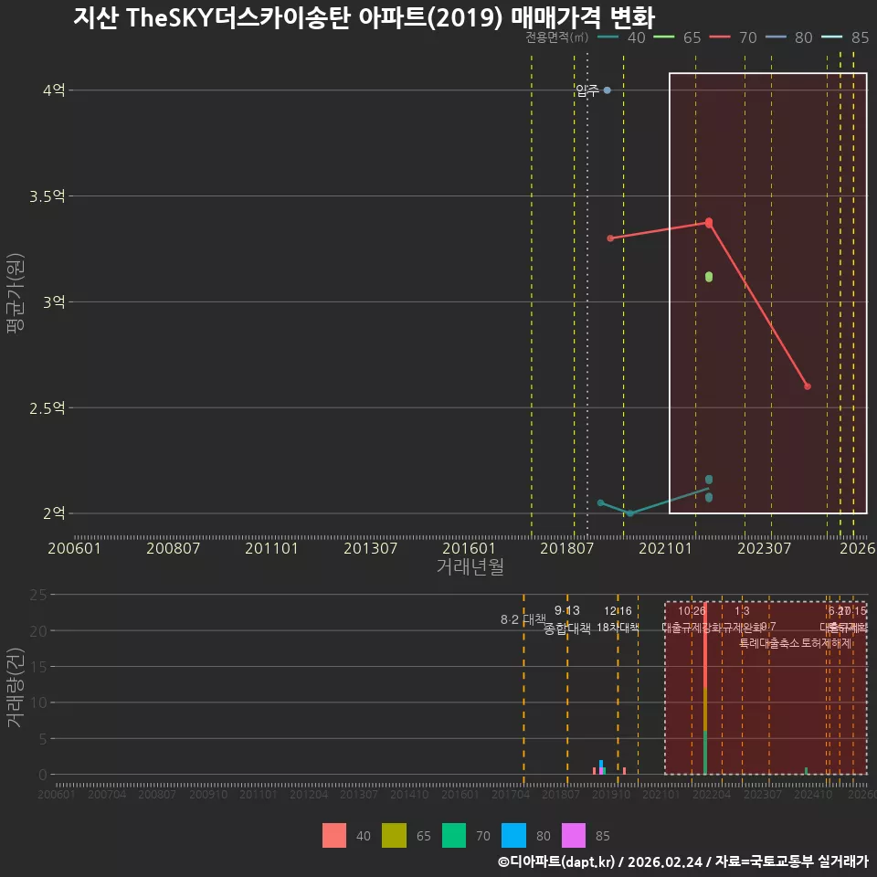
Task: Click the 2.5억 y-axis label
Action: [x=48, y=408]
